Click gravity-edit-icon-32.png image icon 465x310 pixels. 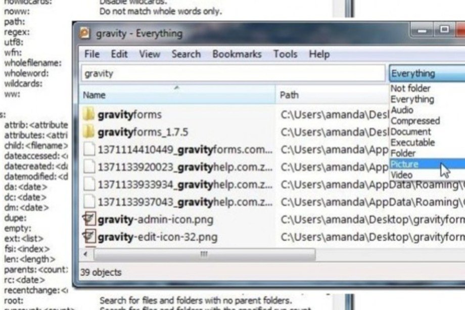pyautogui.click(x=89, y=237)
